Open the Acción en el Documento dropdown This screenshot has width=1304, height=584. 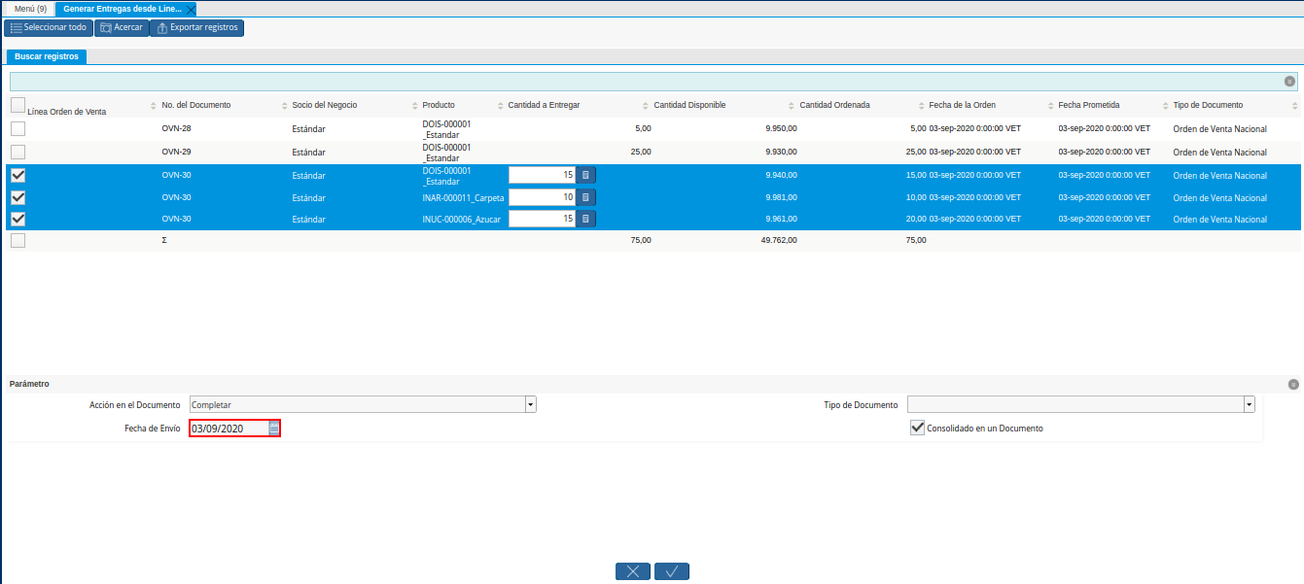(530, 404)
